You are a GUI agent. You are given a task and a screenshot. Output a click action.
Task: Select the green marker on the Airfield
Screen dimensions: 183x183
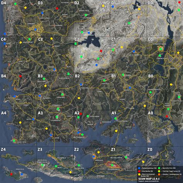click(104, 80)
